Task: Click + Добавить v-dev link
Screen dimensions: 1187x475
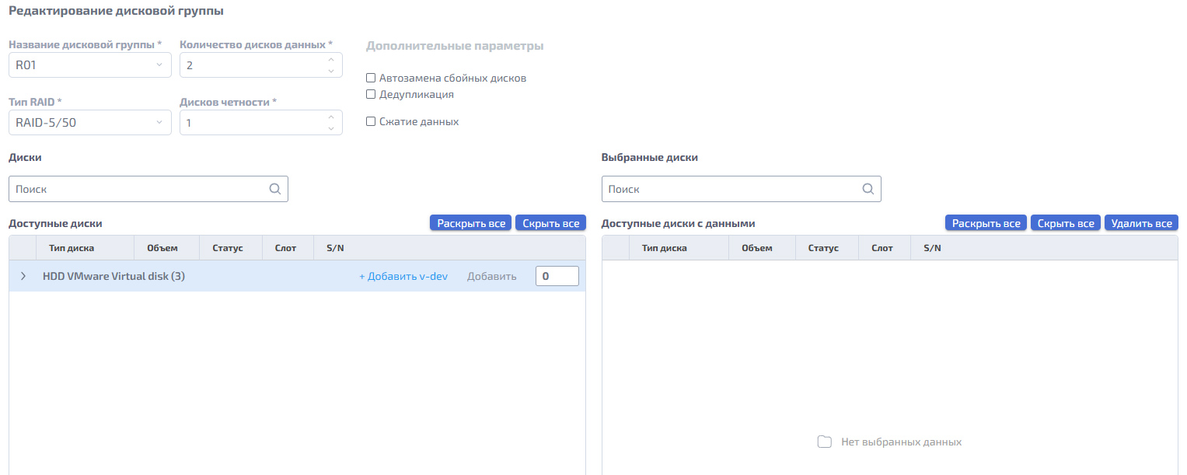Action: click(x=403, y=276)
